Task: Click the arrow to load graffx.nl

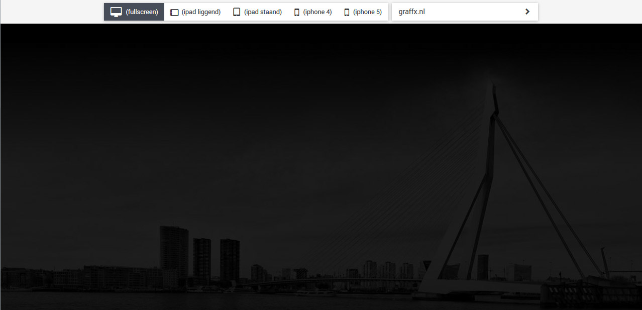Action: (527, 12)
